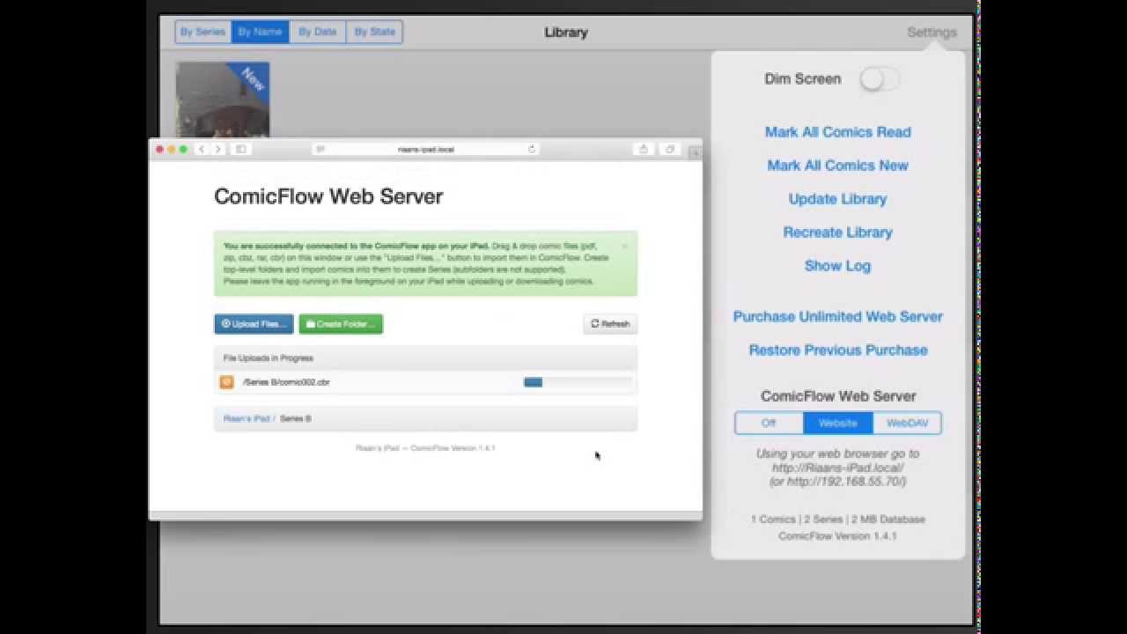
Task: Show the Safari sidebar
Action: click(240, 150)
